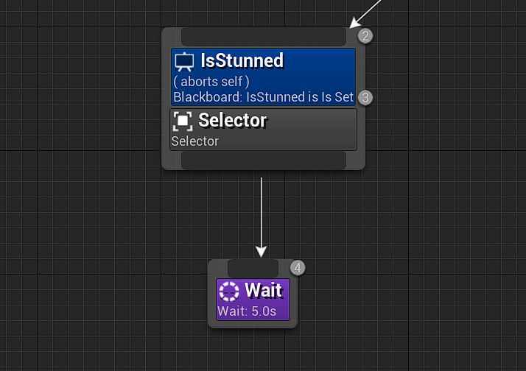526x371 pixels.
Task: Click the 'aborts self' text on decorator
Action: [x=211, y=82]
